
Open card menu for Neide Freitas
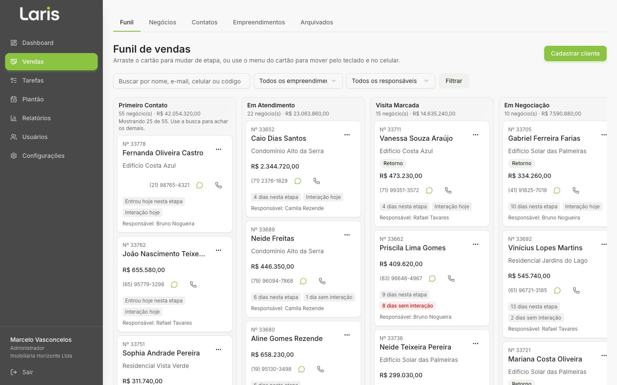pos(347,235)
